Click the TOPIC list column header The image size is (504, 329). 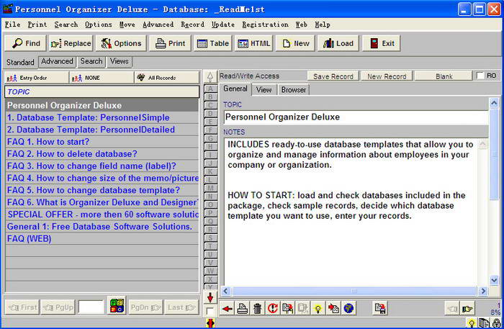(102, 92)
